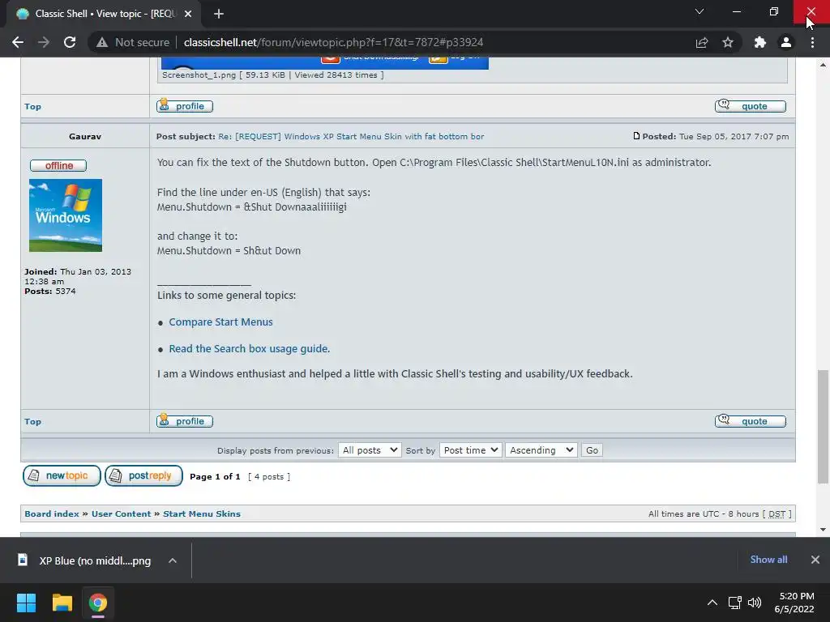Reload the Classic Shell forum page
The width and height of the screenshot is (830, 622).
tap(70, 42)
